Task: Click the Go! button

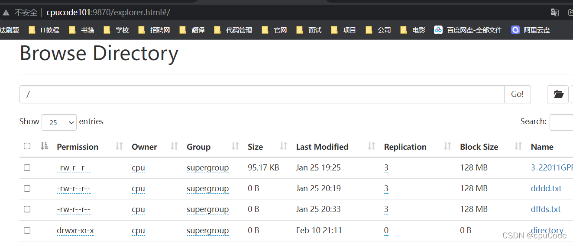Action: tap(518, 94)
